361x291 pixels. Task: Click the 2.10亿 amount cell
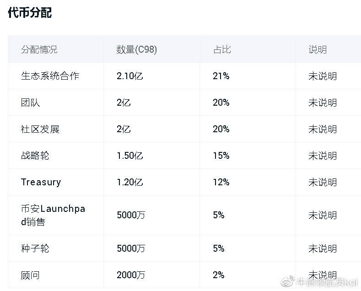130,76
